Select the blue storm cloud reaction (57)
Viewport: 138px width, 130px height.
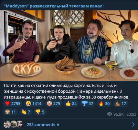88,103
